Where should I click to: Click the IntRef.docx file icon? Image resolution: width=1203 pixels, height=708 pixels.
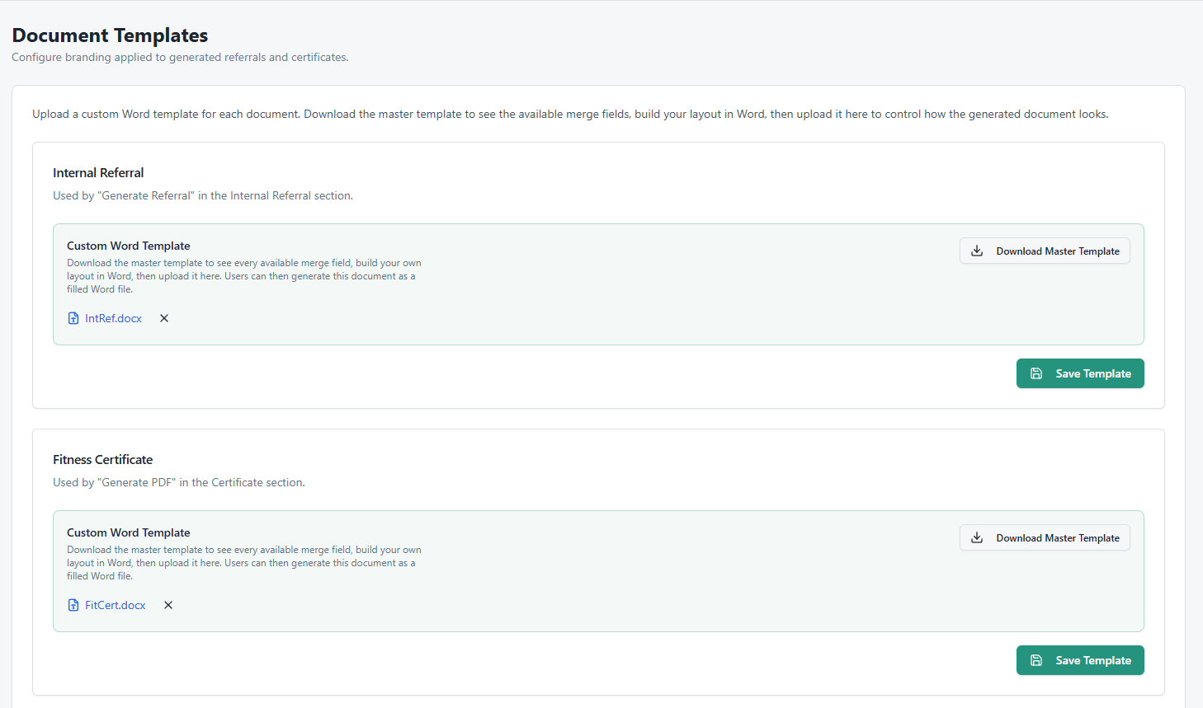coord(73,318)
